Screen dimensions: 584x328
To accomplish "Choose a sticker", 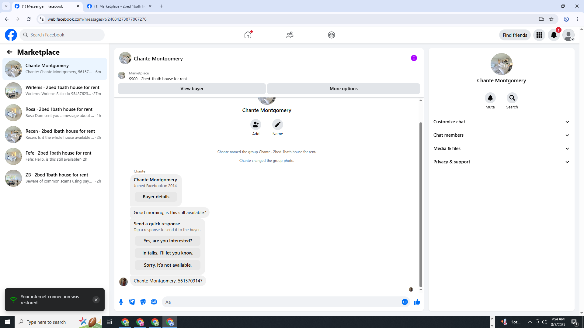I will 143,302.
